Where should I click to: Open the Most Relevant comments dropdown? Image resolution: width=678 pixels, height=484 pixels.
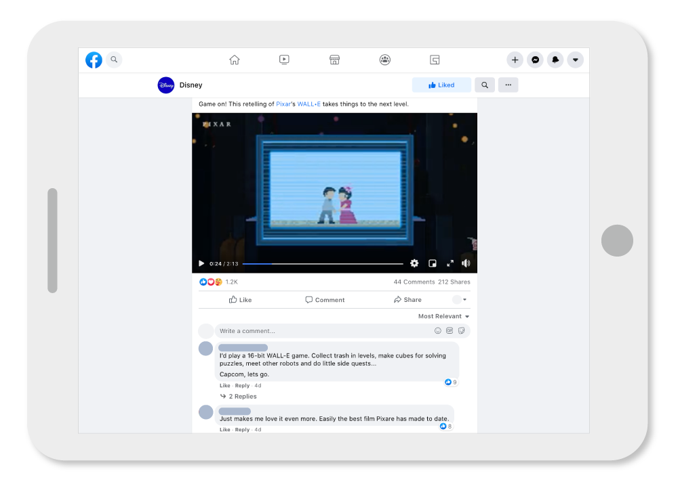click(443, 316)
